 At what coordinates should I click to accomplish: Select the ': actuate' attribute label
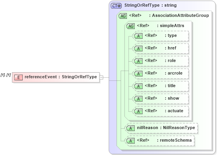click(174, 111)
